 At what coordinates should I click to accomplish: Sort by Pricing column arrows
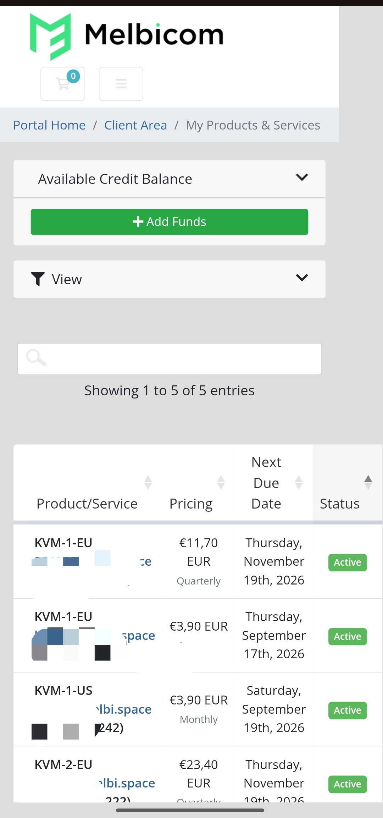tap(221, 483)
